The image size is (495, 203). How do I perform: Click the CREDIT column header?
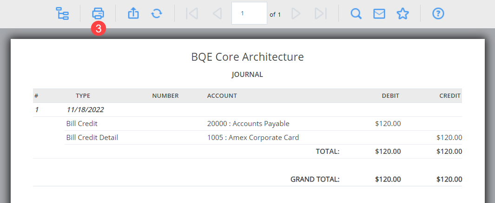coord(450,95)
